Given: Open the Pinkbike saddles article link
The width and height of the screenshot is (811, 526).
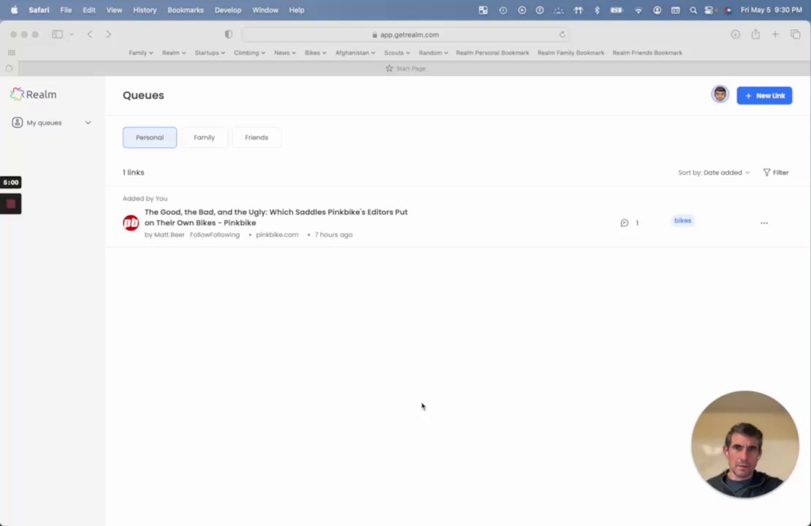Looking at the screenshot, I should coord(275,217).
